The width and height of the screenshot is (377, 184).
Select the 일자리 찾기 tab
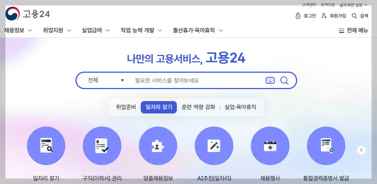point(159,107)
